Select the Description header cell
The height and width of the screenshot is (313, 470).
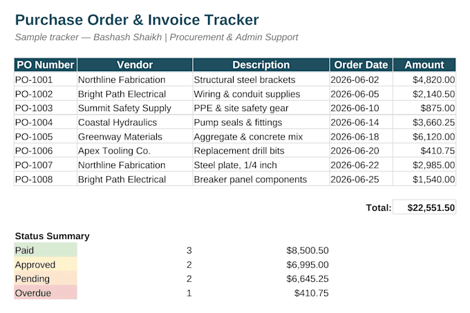click(x=261, y=65)
